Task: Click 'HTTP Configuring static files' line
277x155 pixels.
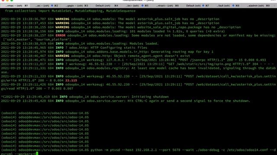Action: point(74,48)
